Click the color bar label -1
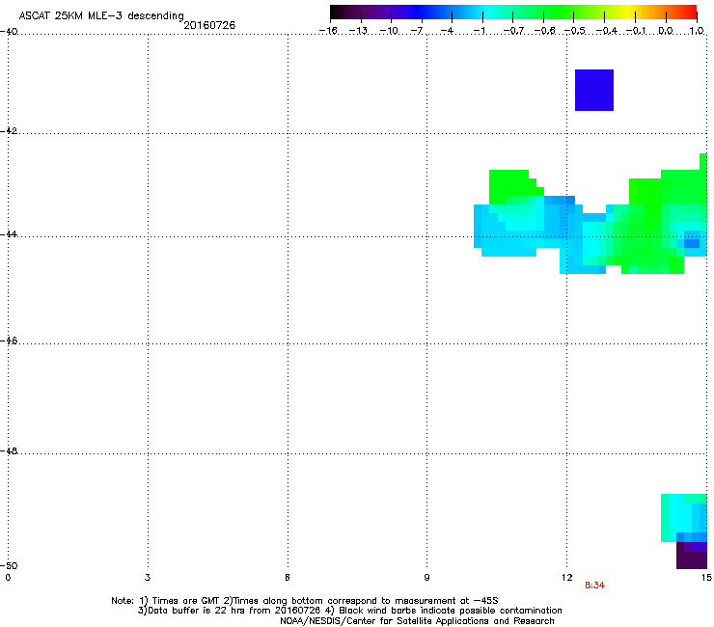 pyautogui.click(x=479, y=31)
